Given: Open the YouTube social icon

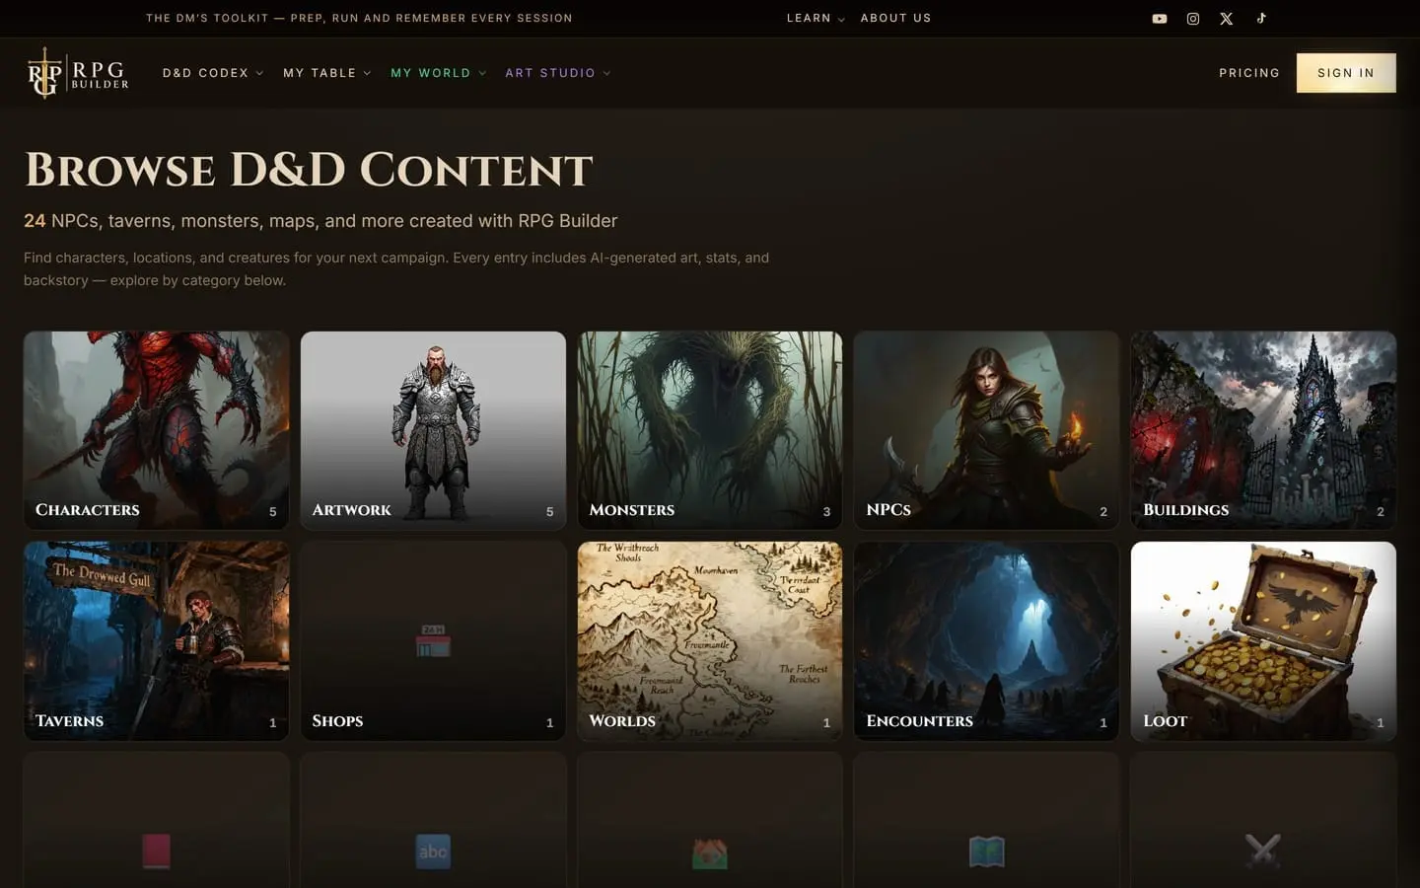Looking at the screenshot, I should tap(1160, 19).
